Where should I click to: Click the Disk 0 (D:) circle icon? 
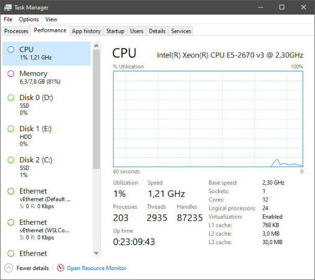point(11,97)
